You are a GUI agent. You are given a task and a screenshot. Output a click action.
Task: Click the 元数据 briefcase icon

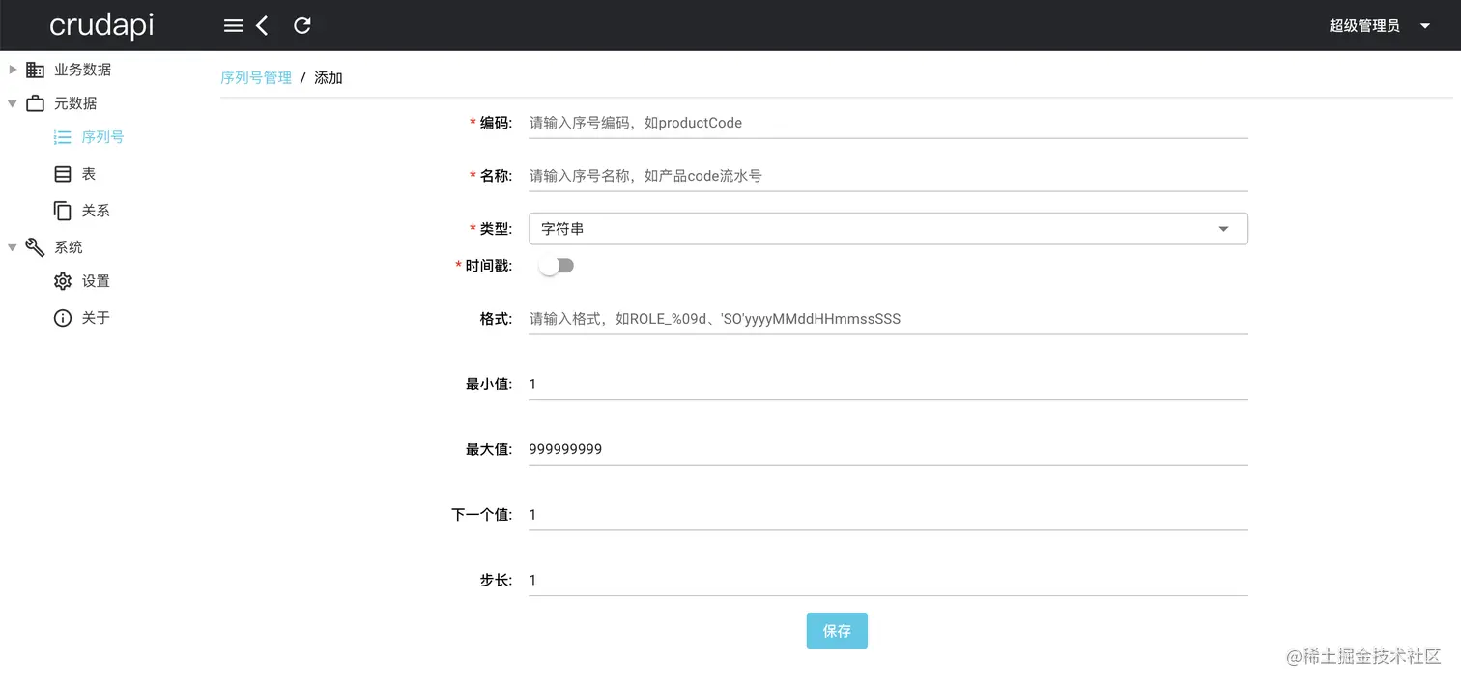(35, 103)
